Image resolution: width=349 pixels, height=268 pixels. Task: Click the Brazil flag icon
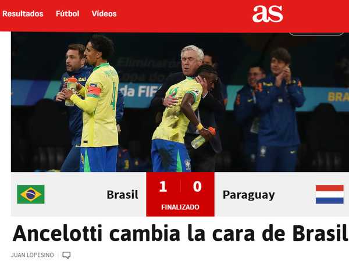31,194
